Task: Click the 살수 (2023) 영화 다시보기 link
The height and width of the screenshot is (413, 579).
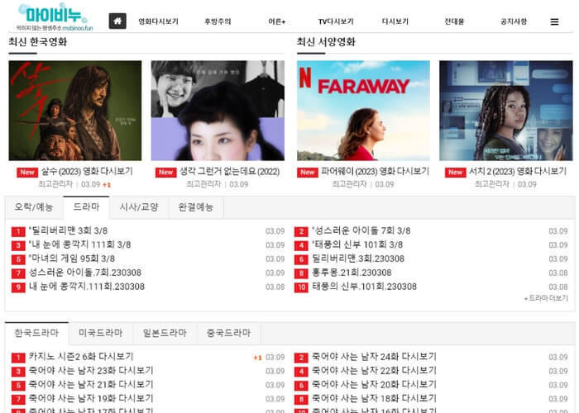Action: pyautogui.click(x=87, y=172)
